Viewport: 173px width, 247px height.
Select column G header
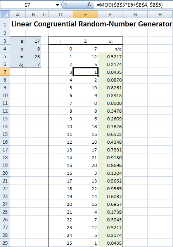[135, 15]
